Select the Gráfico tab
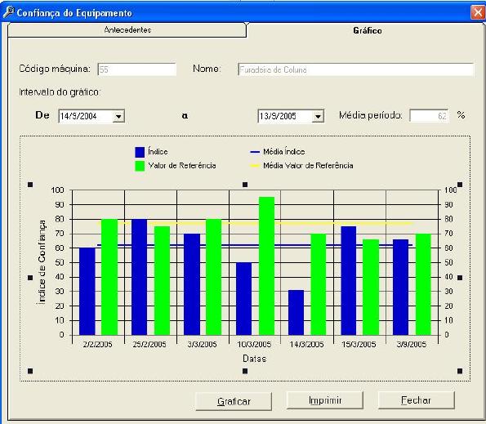The image size is (486, 424). coord(368,30)
